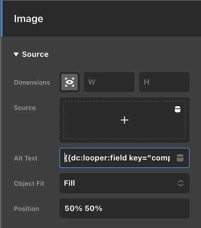Collapse the Source section triangle
This screenshot has height=228, width=201.
tap(16, 54)
